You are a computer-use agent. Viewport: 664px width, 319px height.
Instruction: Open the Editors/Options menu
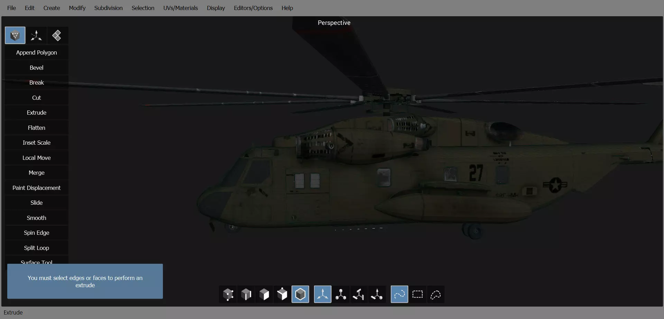[253, 8]
